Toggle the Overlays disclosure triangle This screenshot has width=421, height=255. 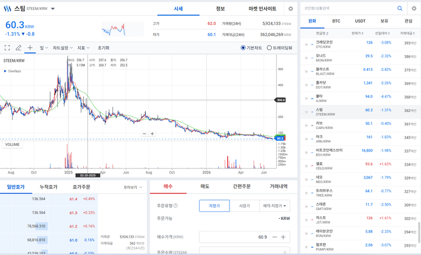[5, 71]
